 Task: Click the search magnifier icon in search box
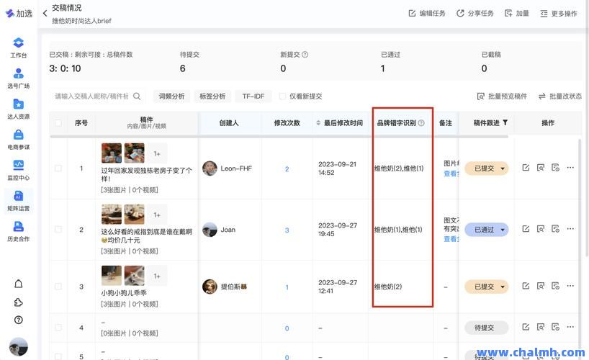click(x=137, y=96)
